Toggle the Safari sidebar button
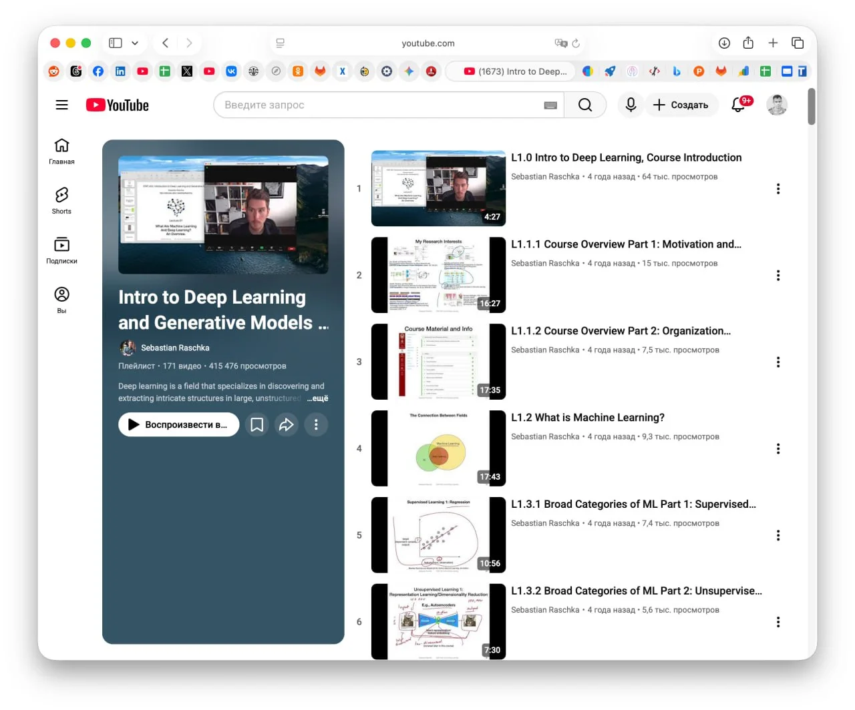This screenshot has height=710, width=855. point(116,43)
